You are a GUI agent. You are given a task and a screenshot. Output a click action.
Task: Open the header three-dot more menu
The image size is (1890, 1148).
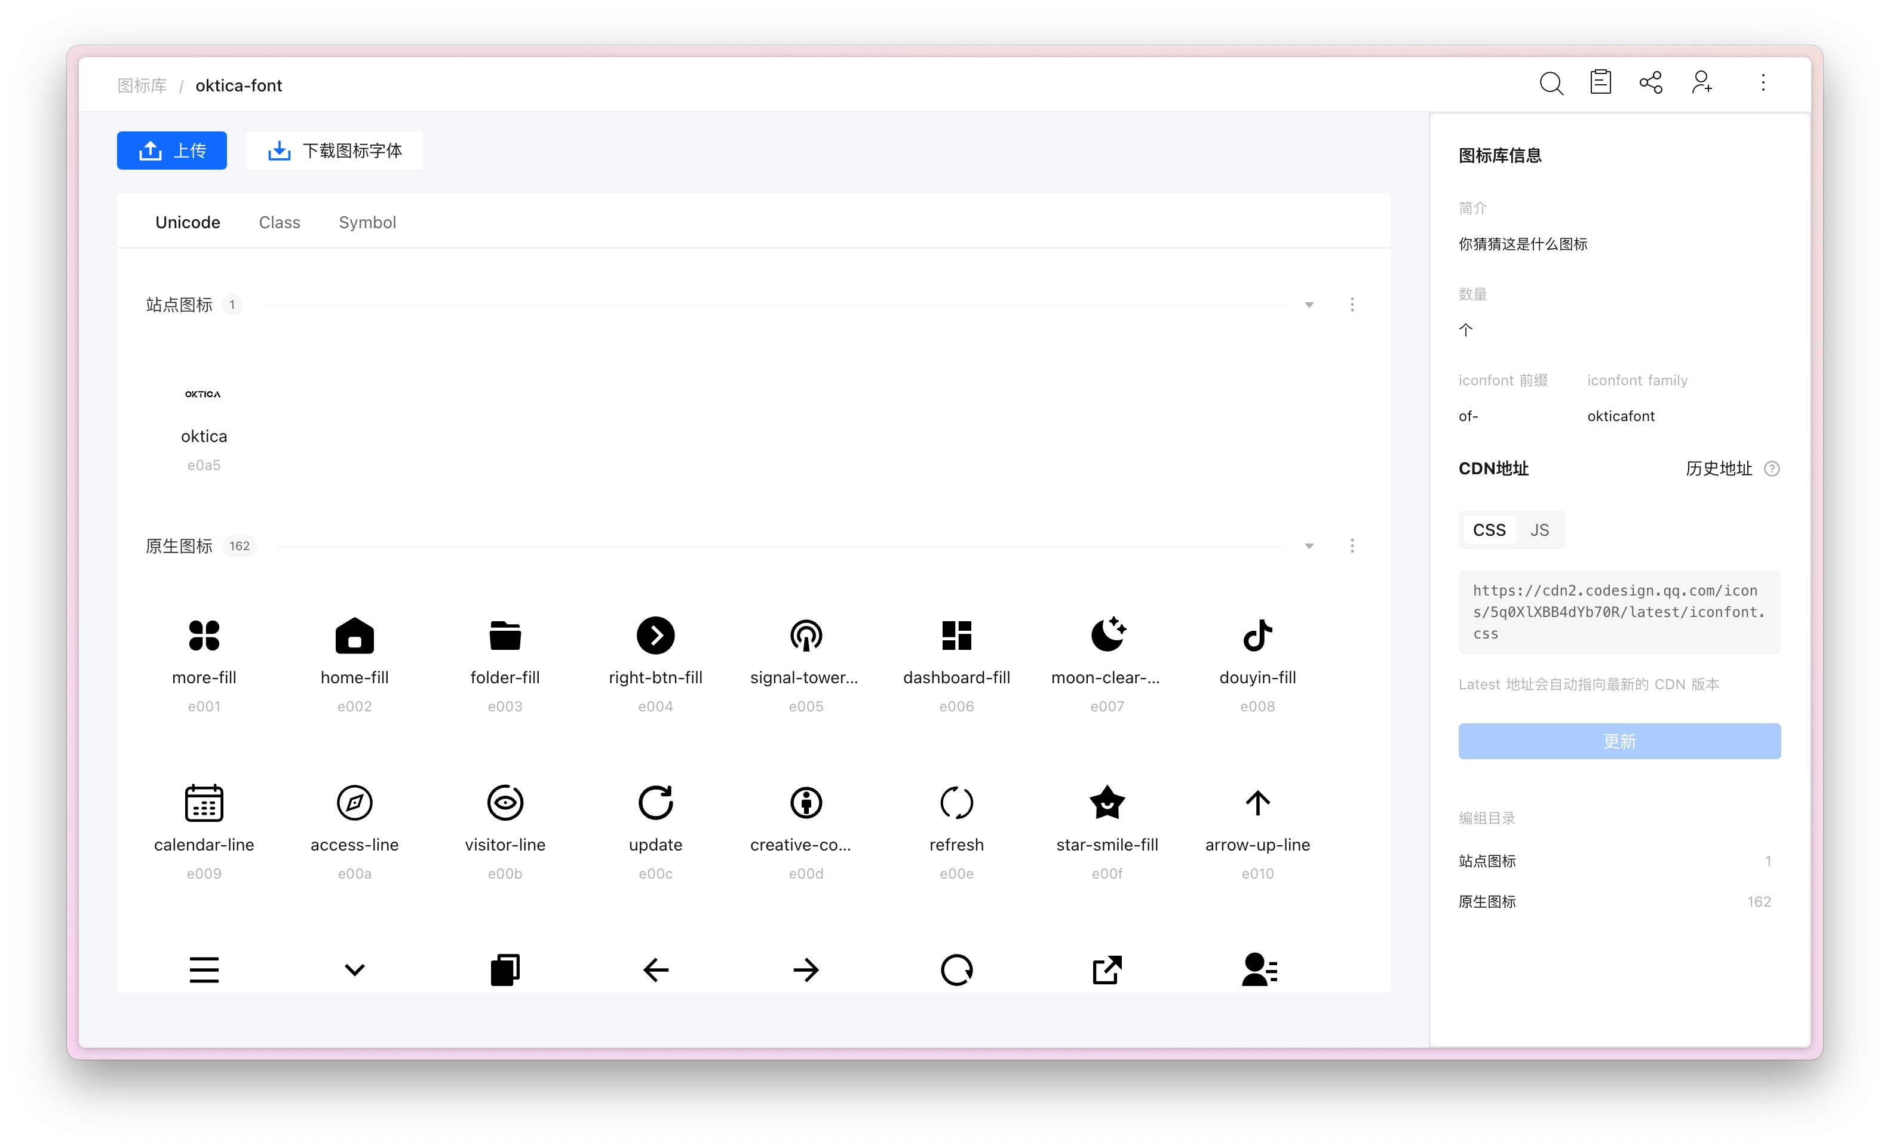click(x=1763, y=83)
